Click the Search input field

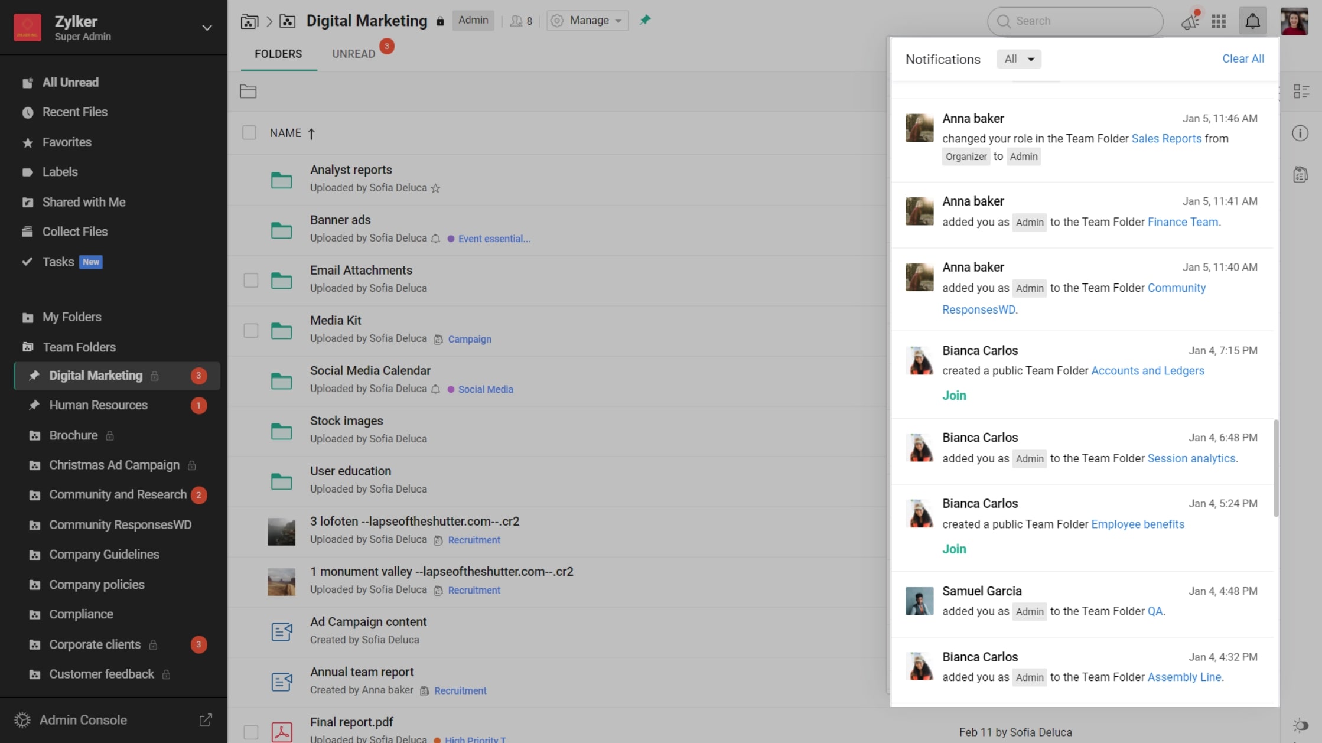tap(1074, 21)
